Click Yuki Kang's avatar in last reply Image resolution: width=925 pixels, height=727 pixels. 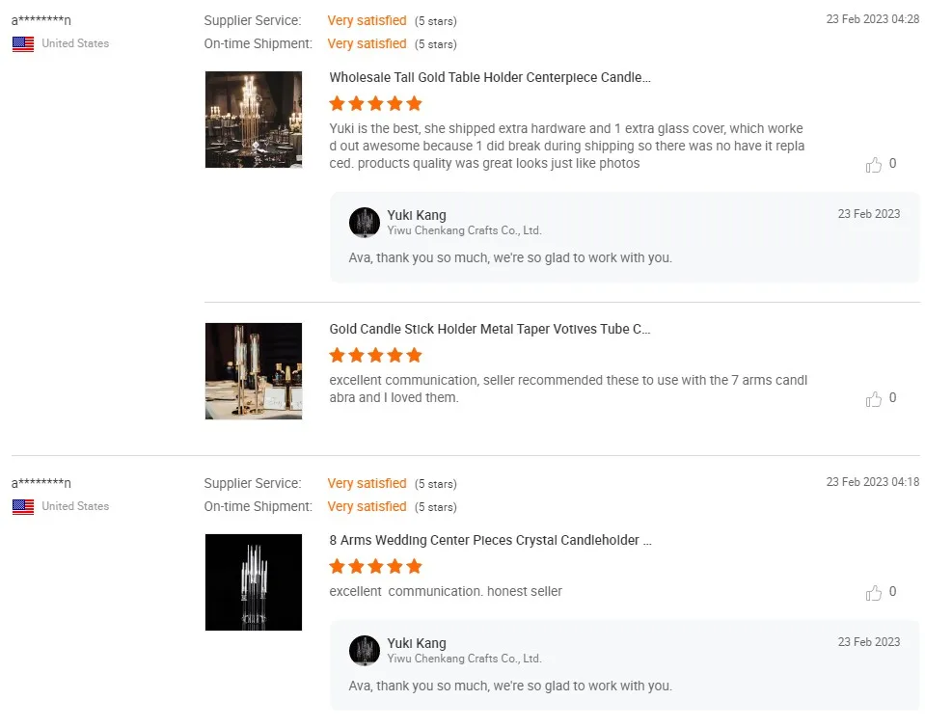(x=365, y=651)
